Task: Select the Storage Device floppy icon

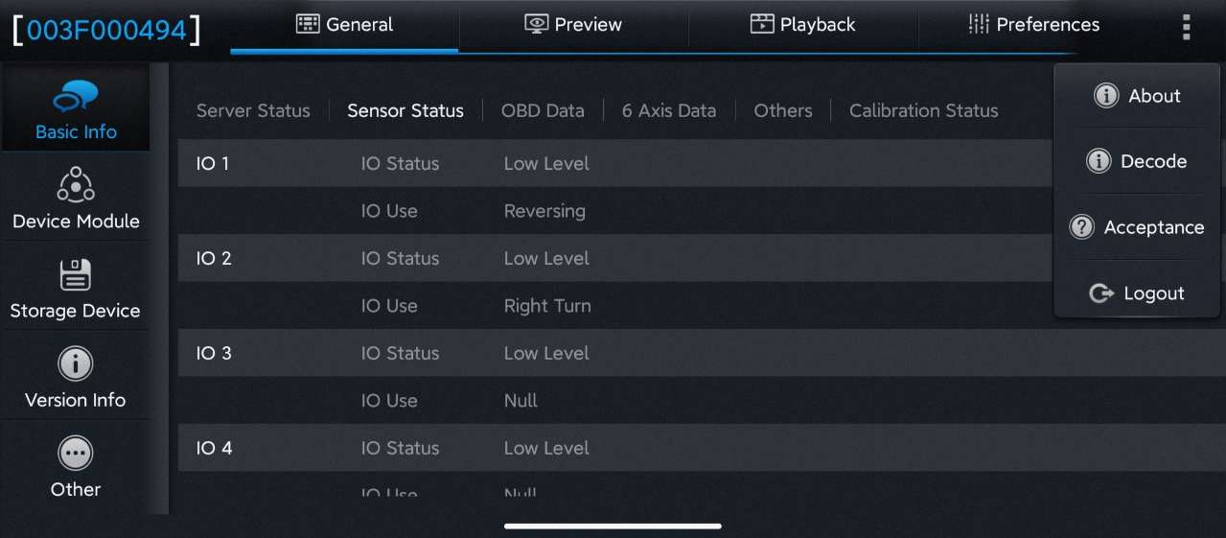Action: (x=76, y=274)
